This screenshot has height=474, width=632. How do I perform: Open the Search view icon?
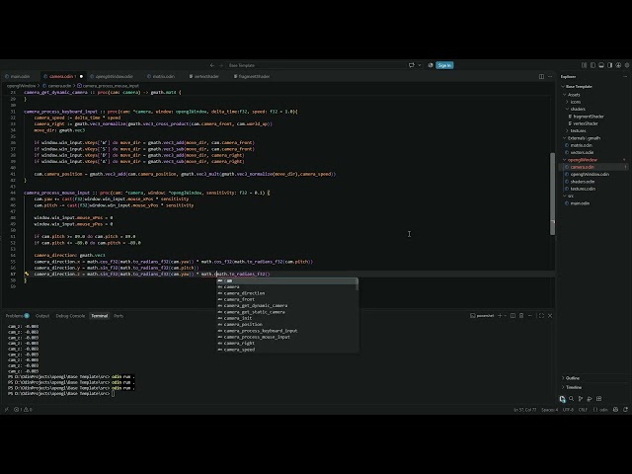pyautogui.click(x=571, y=399)
